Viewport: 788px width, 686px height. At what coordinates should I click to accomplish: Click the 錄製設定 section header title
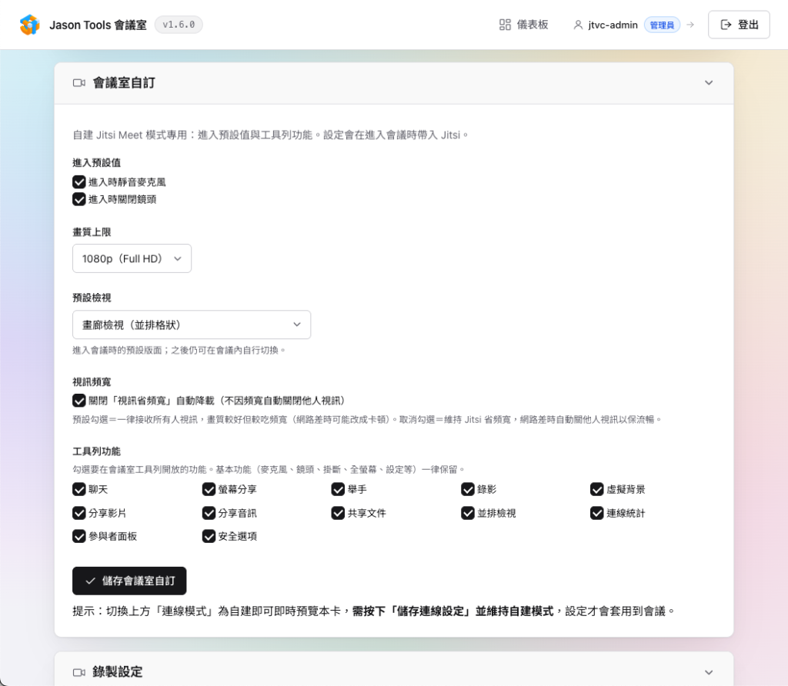[x=118, y=672]
